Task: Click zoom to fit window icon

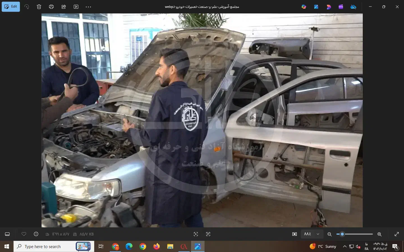Action: pyautogui.click(x=295, y=234)
